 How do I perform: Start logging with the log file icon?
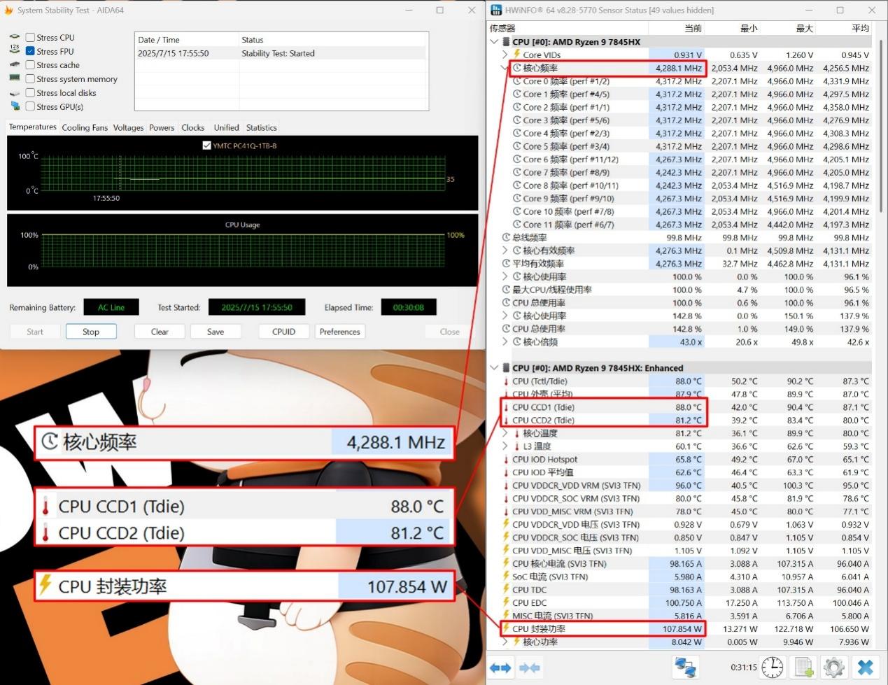click(x=805, y=668)
